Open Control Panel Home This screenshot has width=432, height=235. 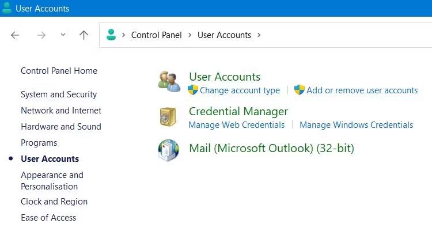[x=59, y=71]
